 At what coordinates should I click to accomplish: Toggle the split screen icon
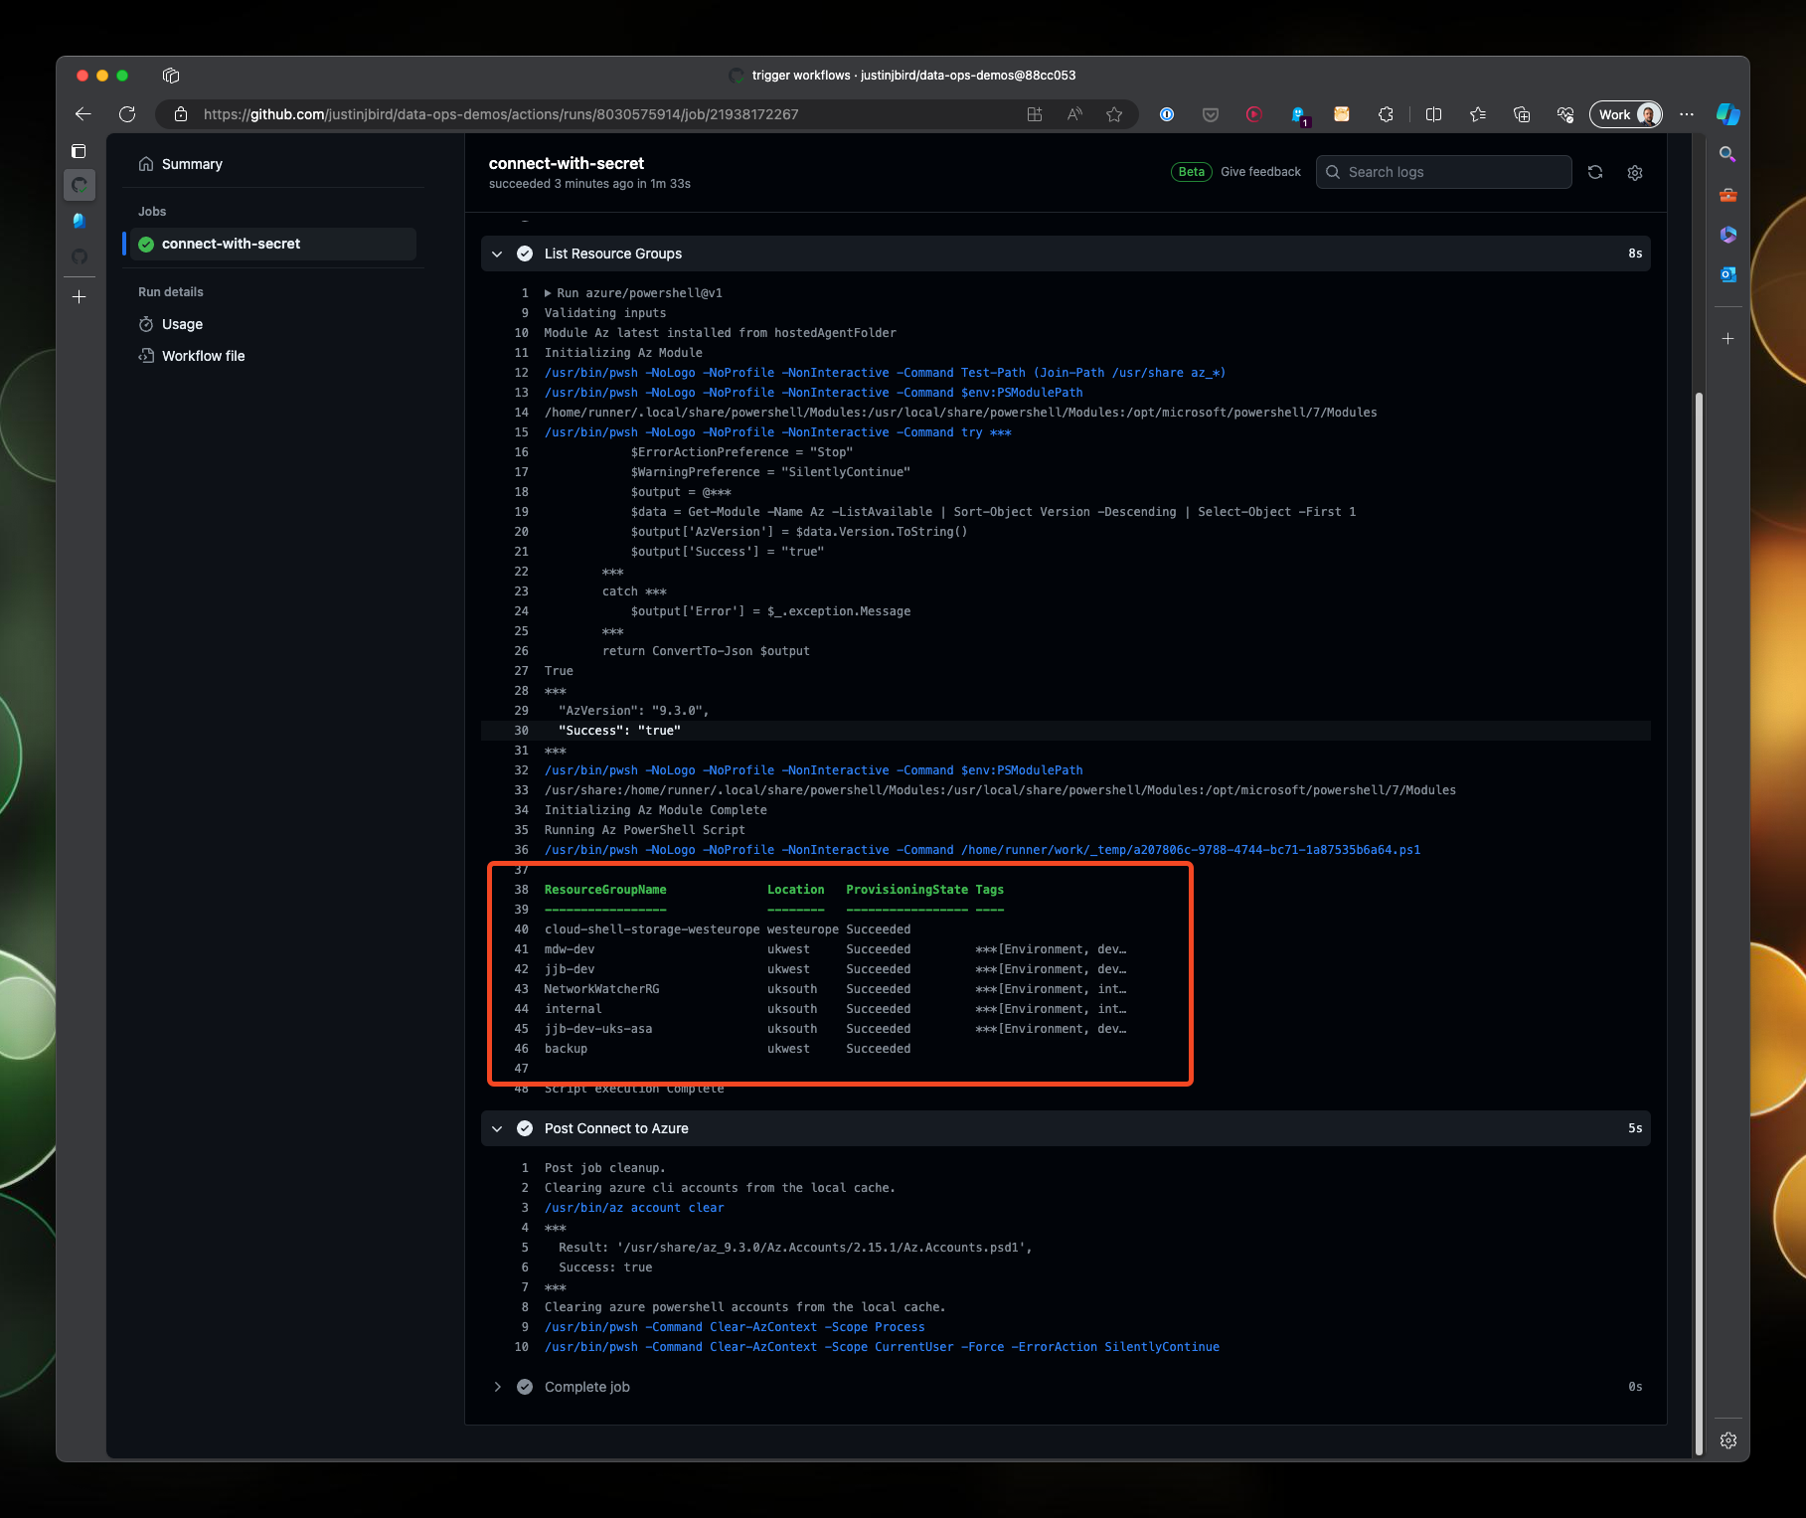(x=1433, y=114)
